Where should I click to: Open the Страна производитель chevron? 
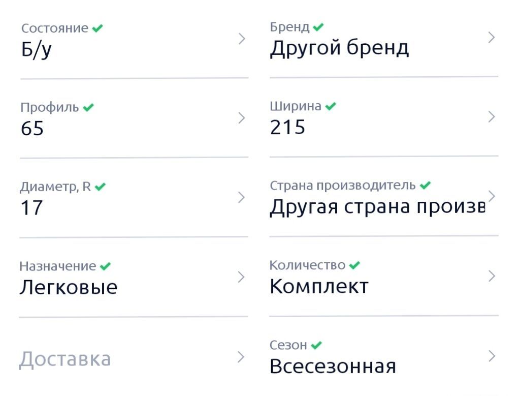click(492, 196)
